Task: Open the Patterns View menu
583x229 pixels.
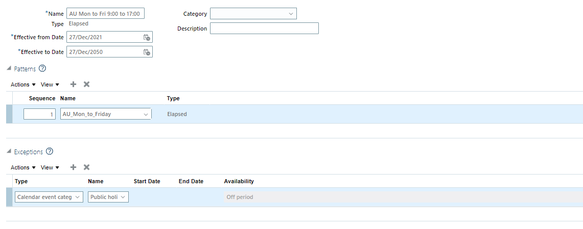Action: (x=50, y=84)
